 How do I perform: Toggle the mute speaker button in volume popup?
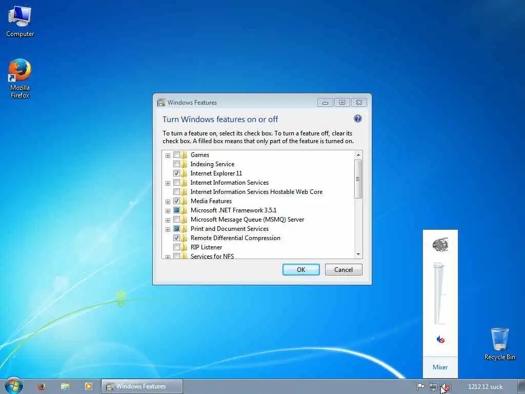click(x=440, y=340)
